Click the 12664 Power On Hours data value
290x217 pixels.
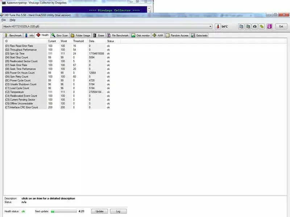(x=92, y=73)
